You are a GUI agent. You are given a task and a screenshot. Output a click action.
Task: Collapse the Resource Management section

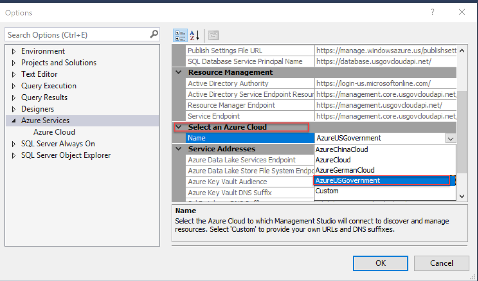pyautogui.click(x=178, y=72)
